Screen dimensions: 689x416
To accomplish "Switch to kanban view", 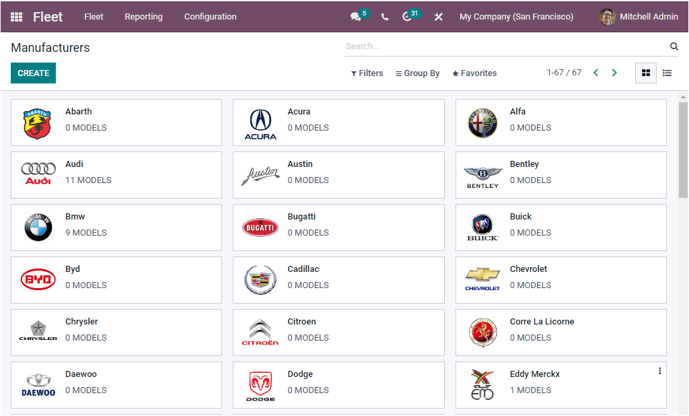I will click(x=645, y=73).
